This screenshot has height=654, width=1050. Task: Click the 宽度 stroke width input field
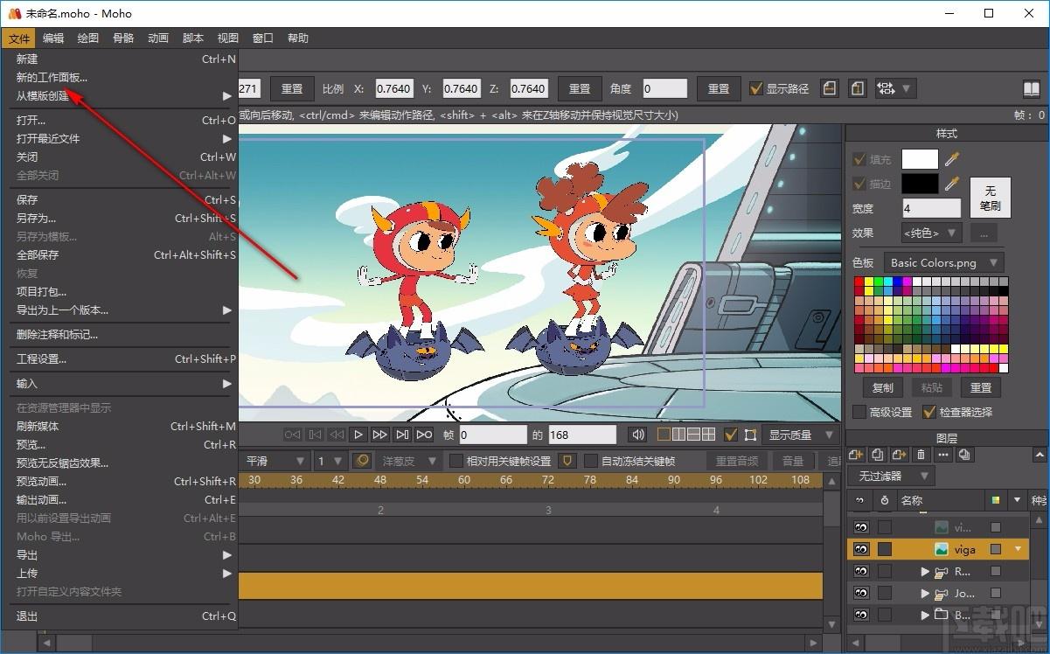coord(931,208)
